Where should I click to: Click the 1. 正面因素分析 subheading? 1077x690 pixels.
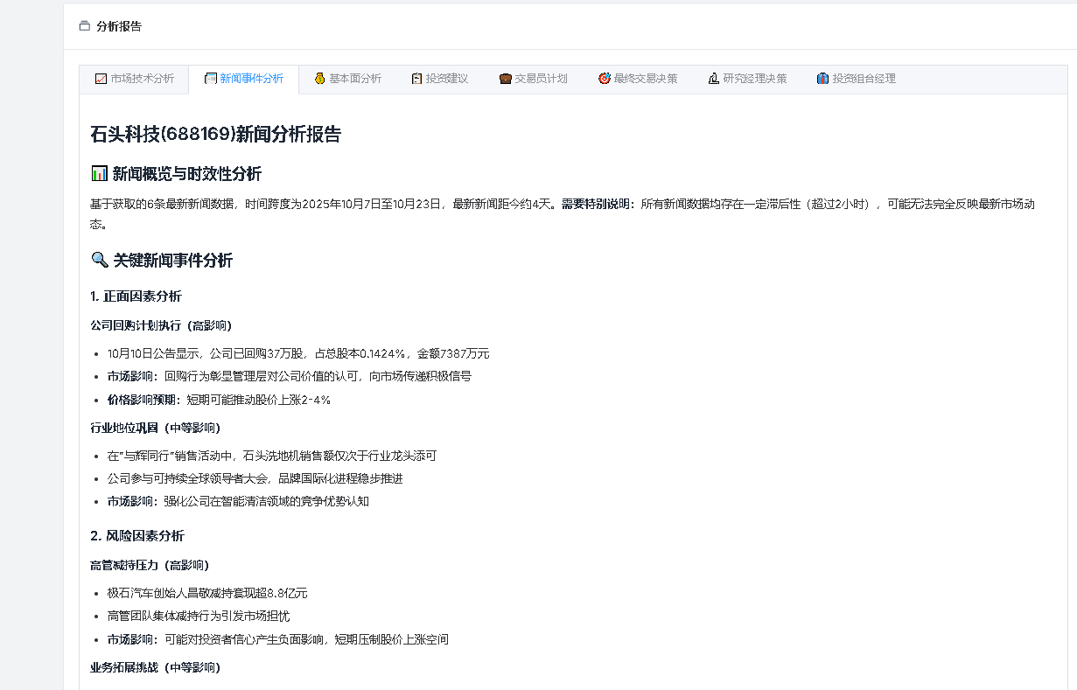136,296
